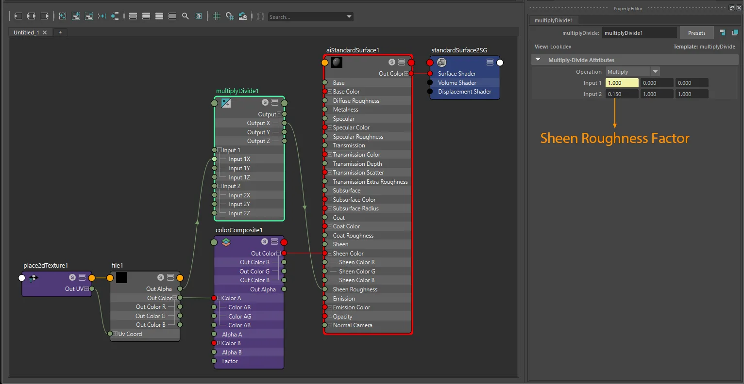The height and width of the screenshot is (384, 744).
Task: Click the multiplyDivide name field
Action: click(x=640, y=33)
